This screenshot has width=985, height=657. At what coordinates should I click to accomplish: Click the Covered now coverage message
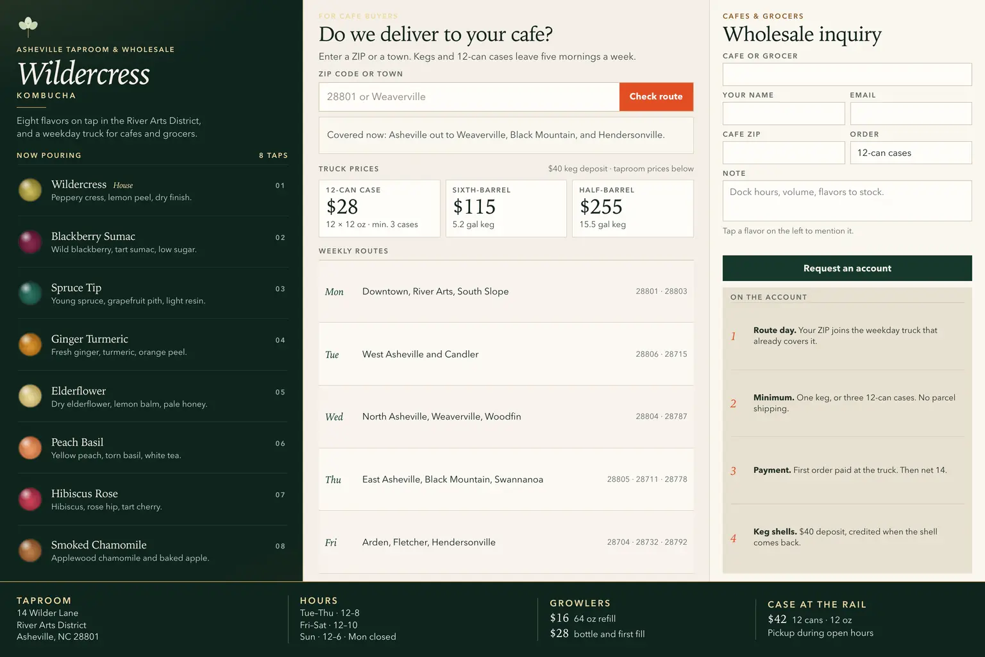(x=506, y=135)
